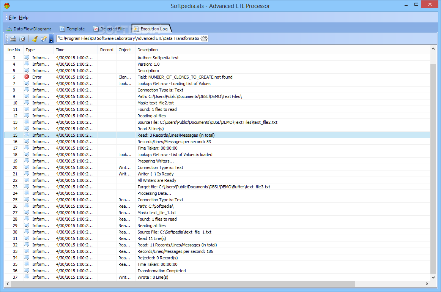This screenshot has width=441, height=292.
Task: Click the browse icon in path field
Action: 204,38
